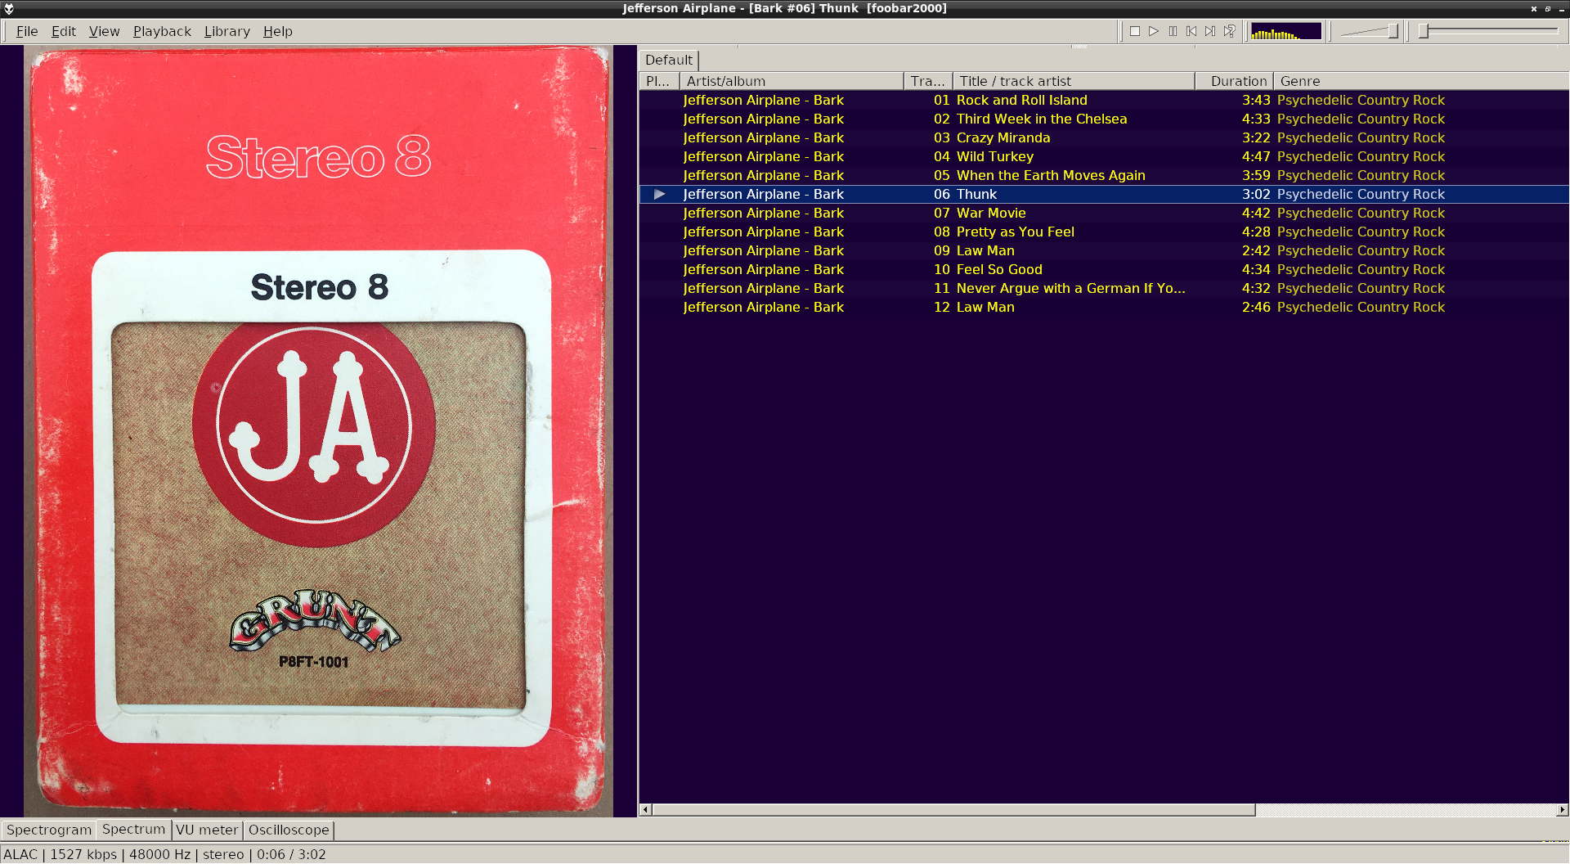
Task: Open the File menu
Action: [27, 31]
